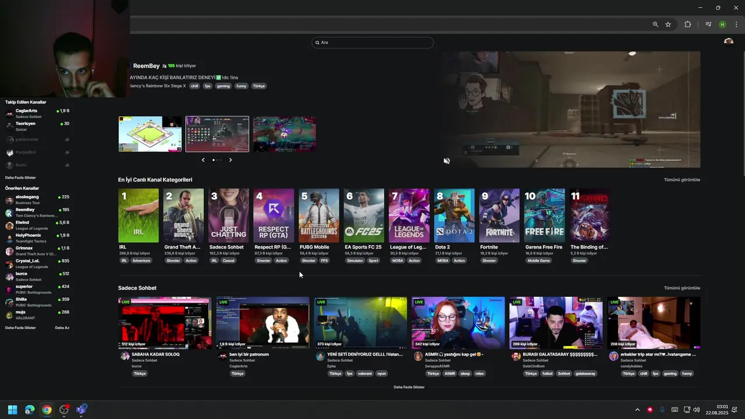Open the browser media control icon
This screenshot has height=419, width=745.
[x=708, y=24]
